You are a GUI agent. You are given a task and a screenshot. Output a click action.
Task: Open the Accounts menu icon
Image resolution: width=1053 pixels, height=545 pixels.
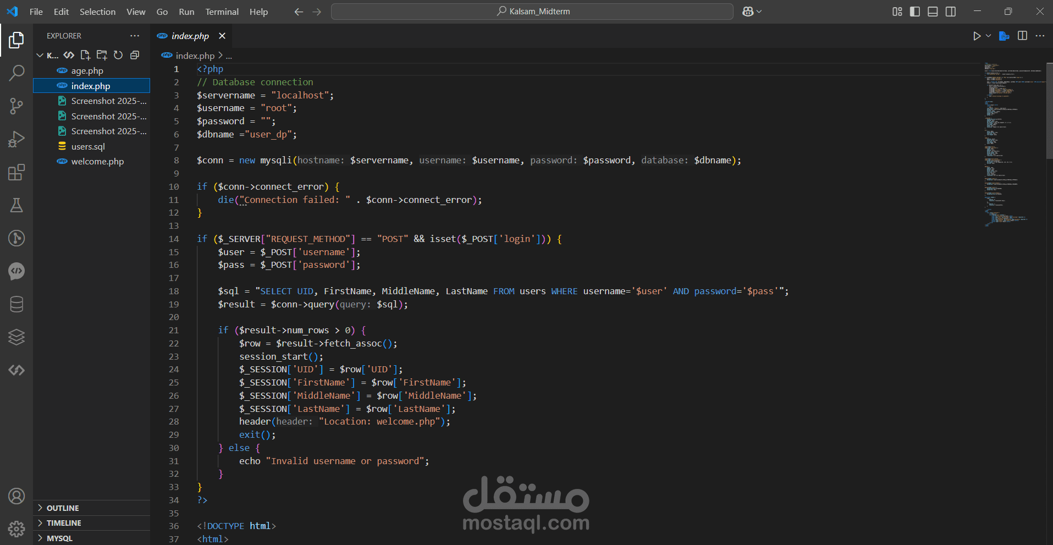pos(16,496)
